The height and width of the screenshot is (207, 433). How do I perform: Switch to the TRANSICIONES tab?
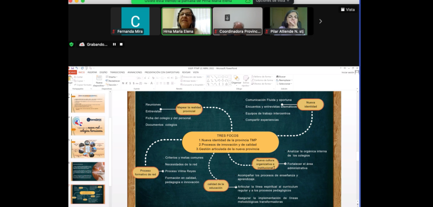point(117,72)
